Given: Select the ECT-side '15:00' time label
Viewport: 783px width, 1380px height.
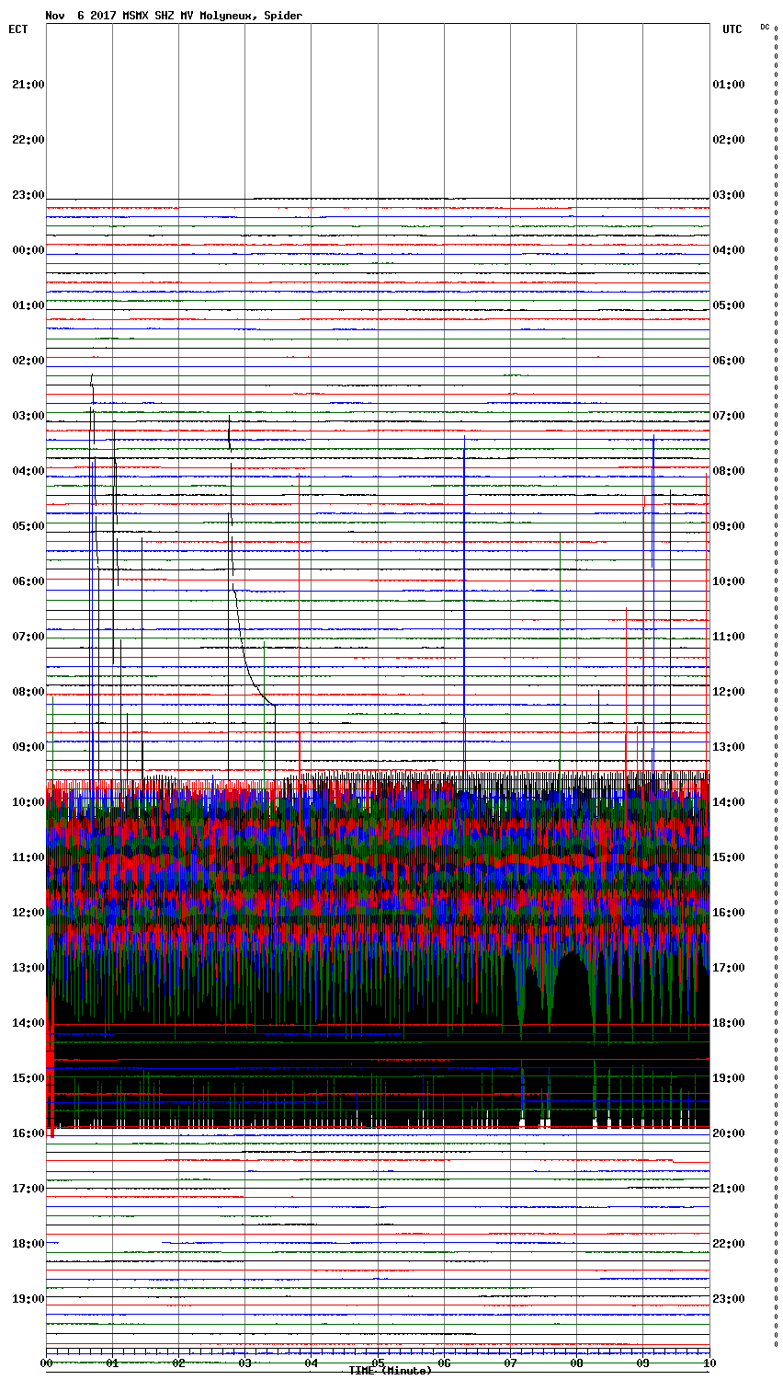Looking at the screenshot, I should click(x=28, y=1078).
